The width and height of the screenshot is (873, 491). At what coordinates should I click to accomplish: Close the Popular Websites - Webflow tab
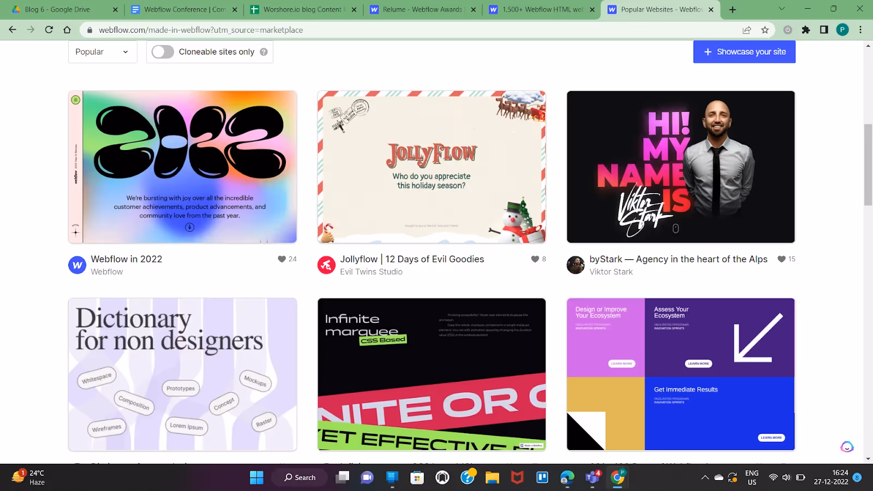711,9
